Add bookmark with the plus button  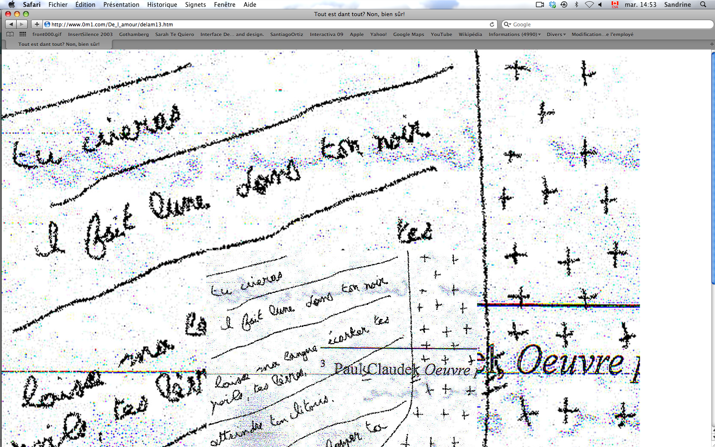pos(37,24)
